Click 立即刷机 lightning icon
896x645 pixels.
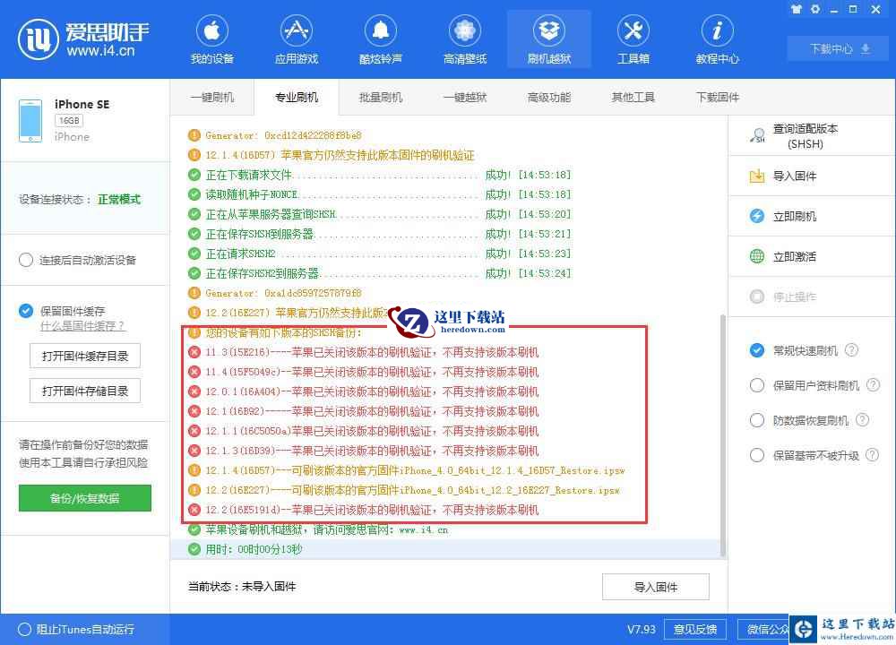tap(757, 216)
